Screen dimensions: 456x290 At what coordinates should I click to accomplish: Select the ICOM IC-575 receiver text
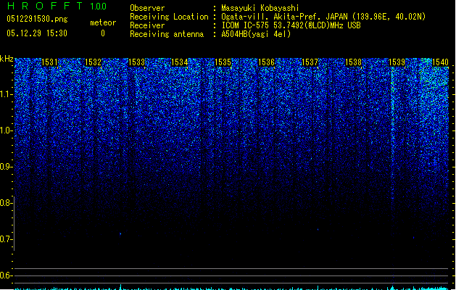(x=291, y=25)
